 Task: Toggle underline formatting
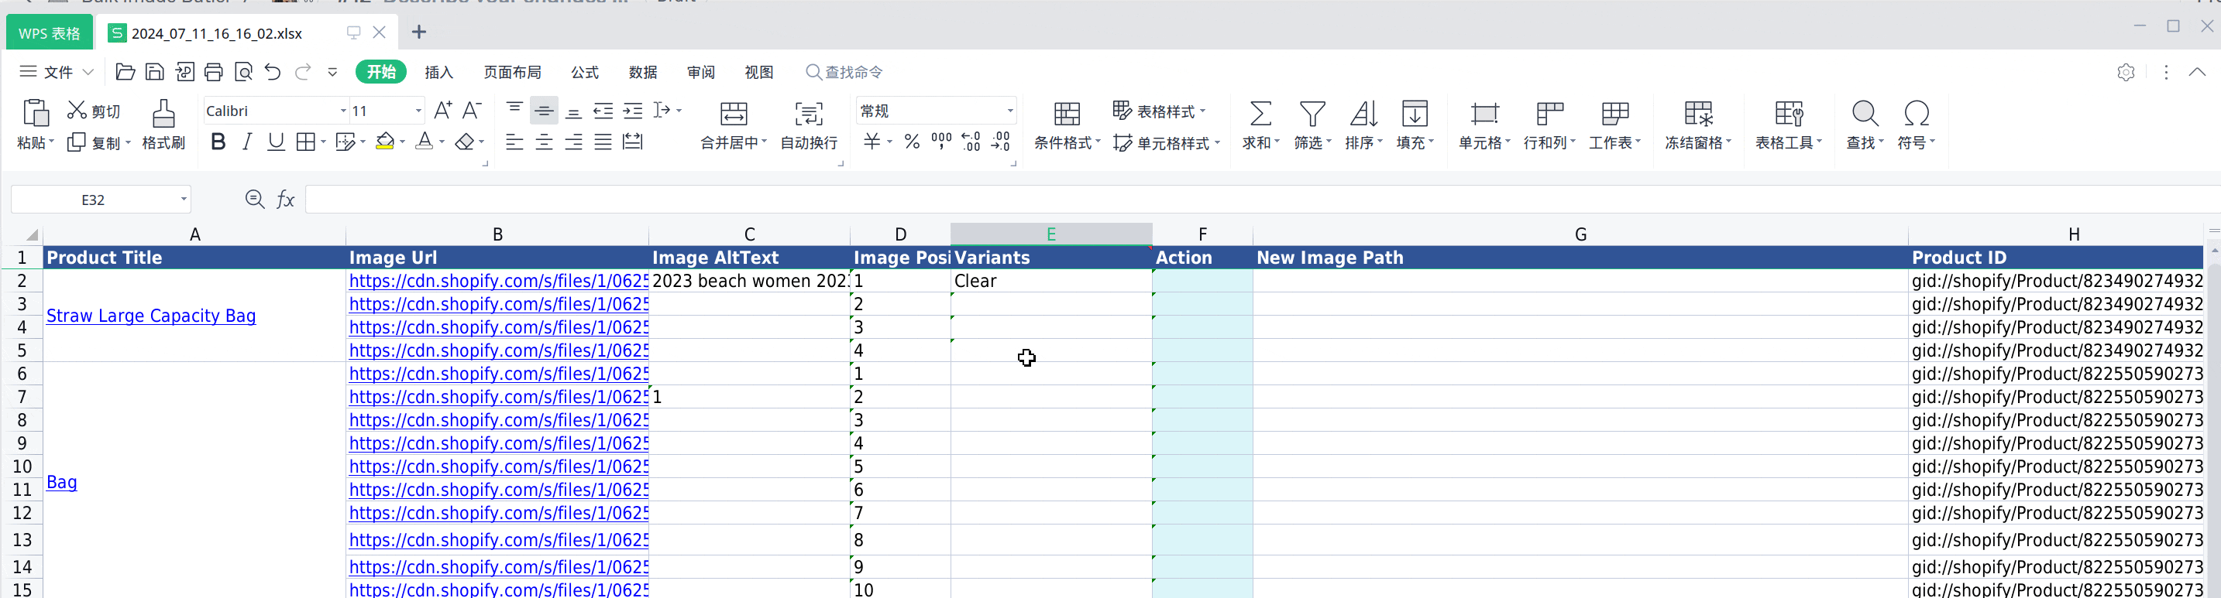tap(276, 142)
